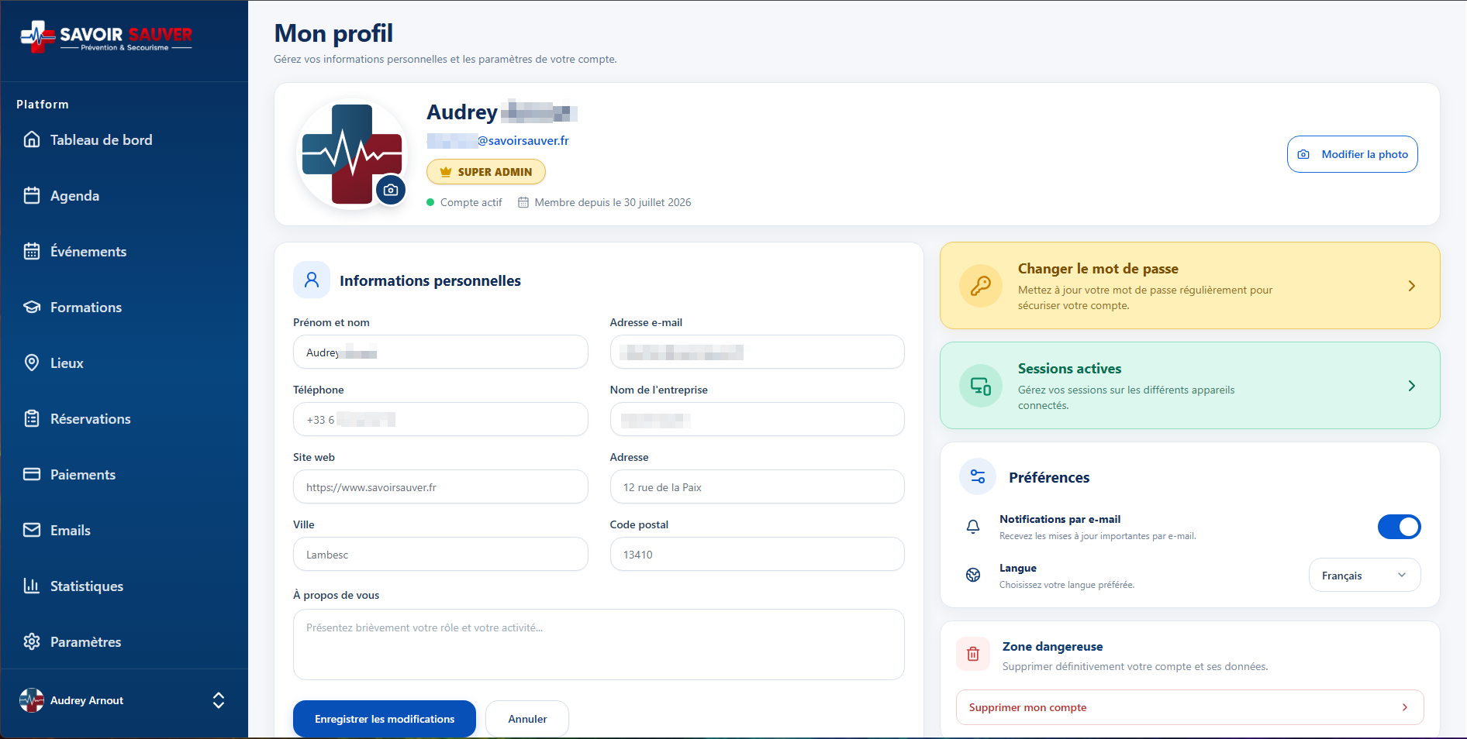
Task: Click the devices icon in Sessions actives
Action: [x=981, y=386]
